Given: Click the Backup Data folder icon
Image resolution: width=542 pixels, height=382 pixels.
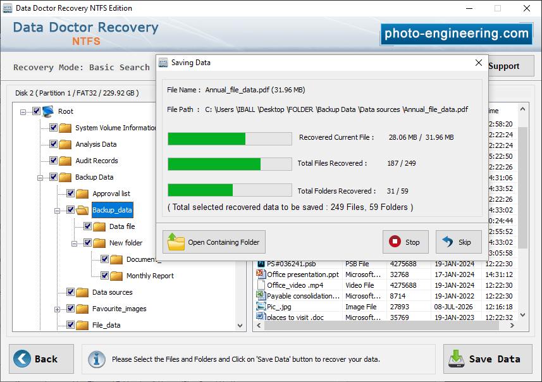Looking at the screenshot, I should 65,177.
